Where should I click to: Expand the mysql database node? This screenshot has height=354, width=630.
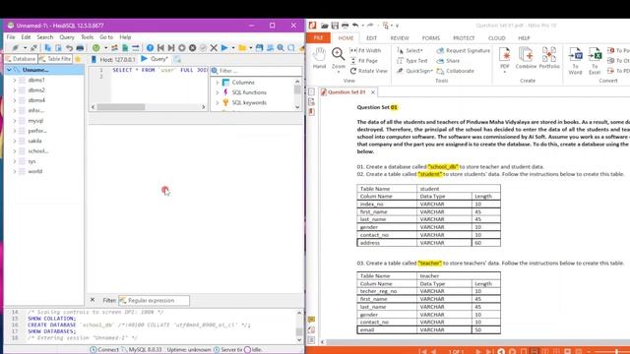point(15,120)
